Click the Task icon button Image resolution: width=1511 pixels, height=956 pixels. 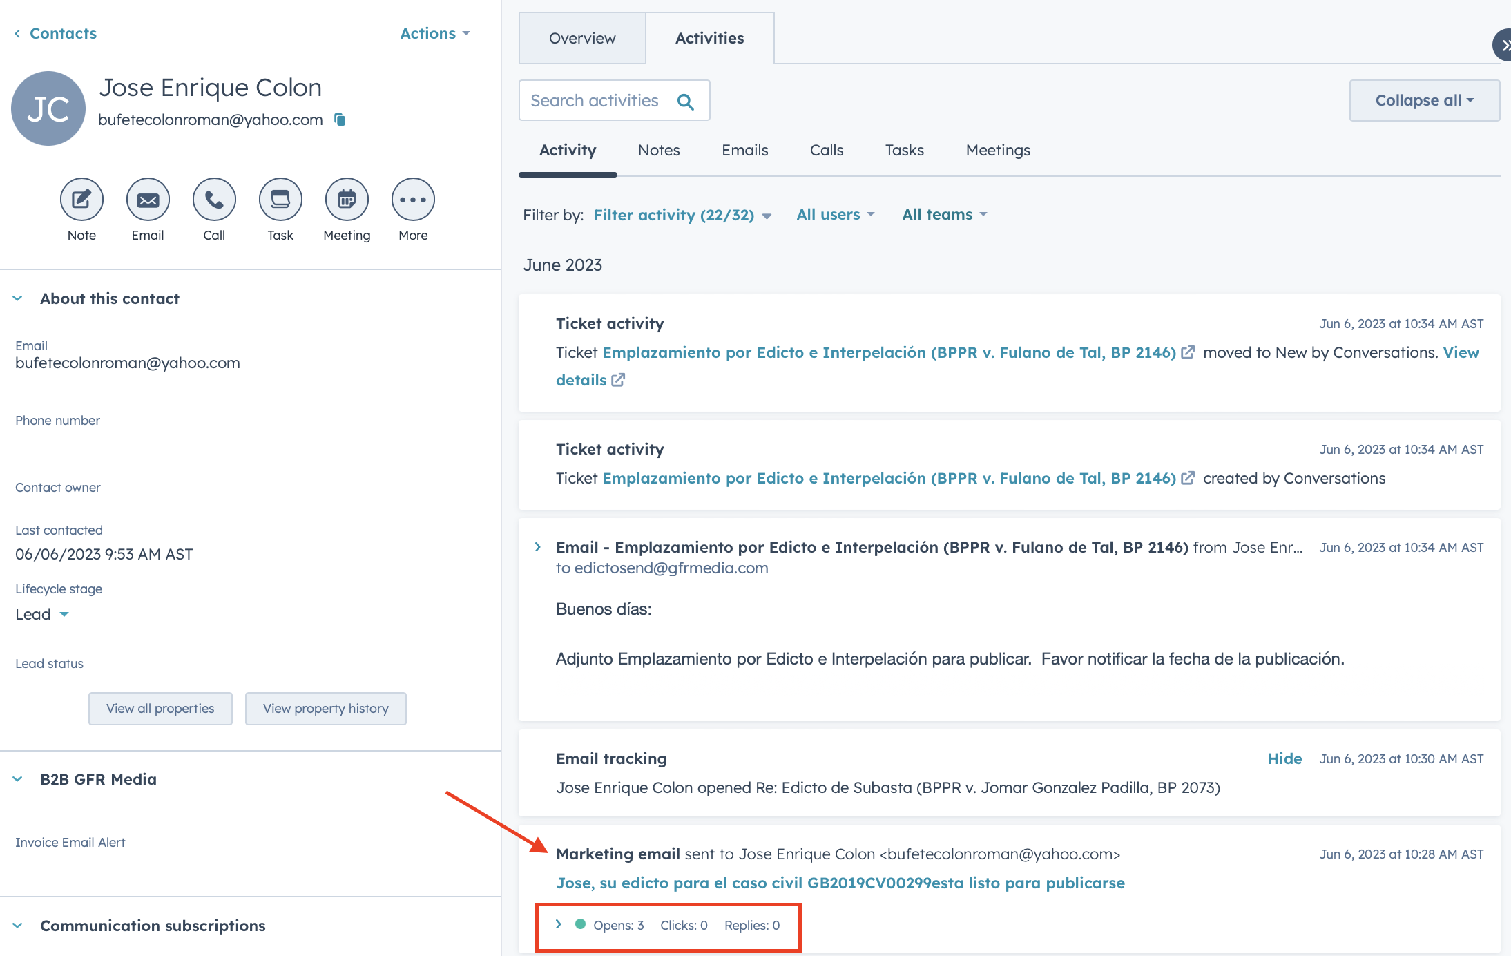pos(280,200)
